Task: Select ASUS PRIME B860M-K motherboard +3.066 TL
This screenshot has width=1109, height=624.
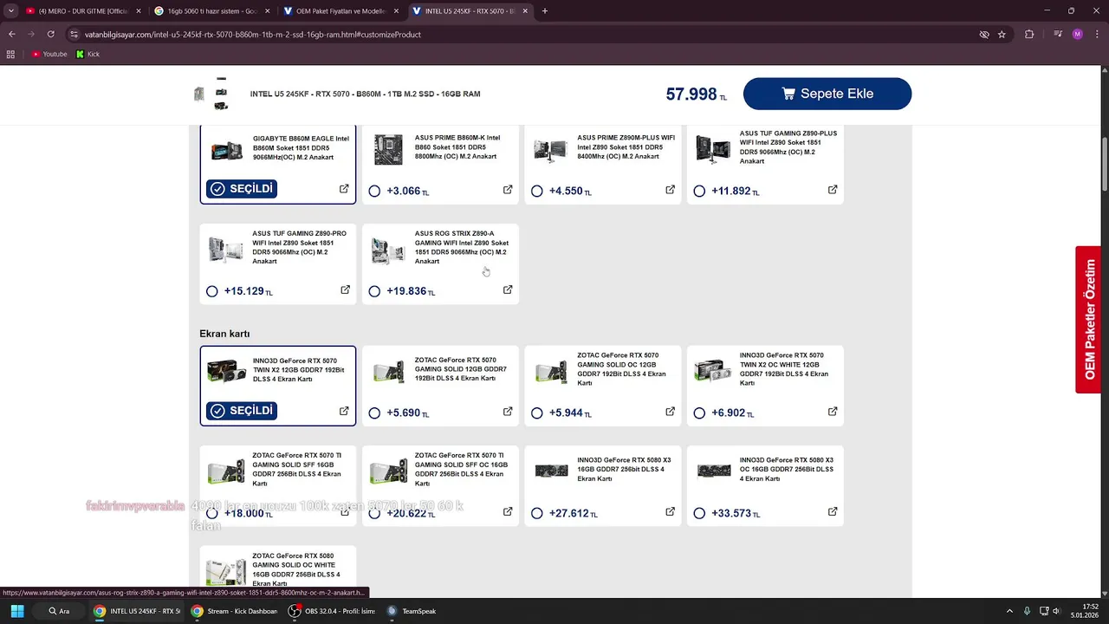Action: 374,191
